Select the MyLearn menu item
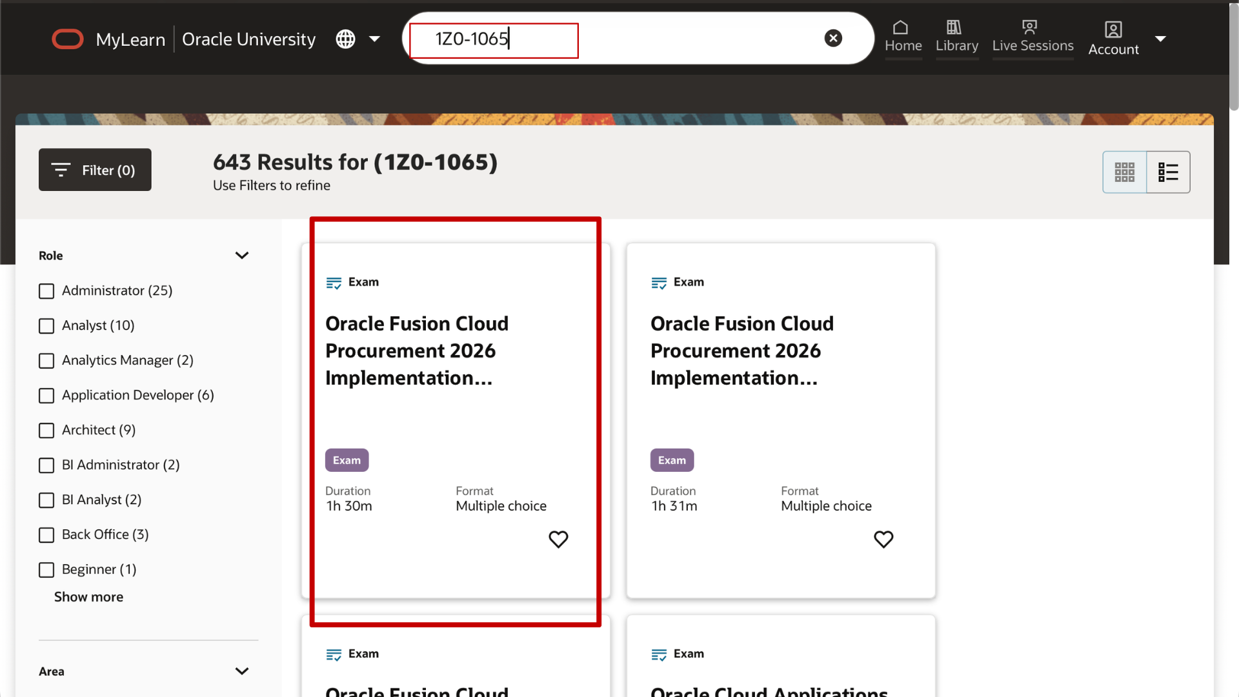1239x697 pixels. (x=131, y=39)
